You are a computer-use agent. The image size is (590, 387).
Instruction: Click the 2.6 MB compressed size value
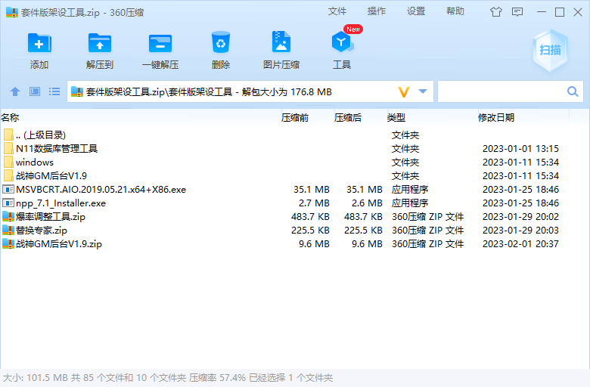(x=367, y=203)
